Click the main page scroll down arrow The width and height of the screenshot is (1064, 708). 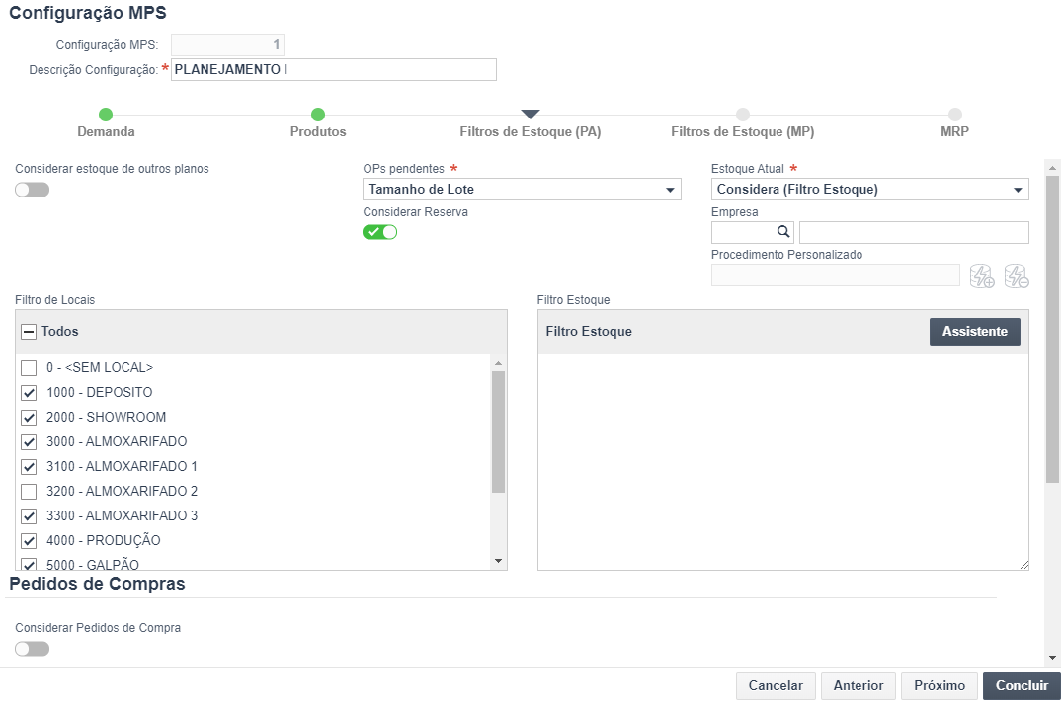[1052, 657]
